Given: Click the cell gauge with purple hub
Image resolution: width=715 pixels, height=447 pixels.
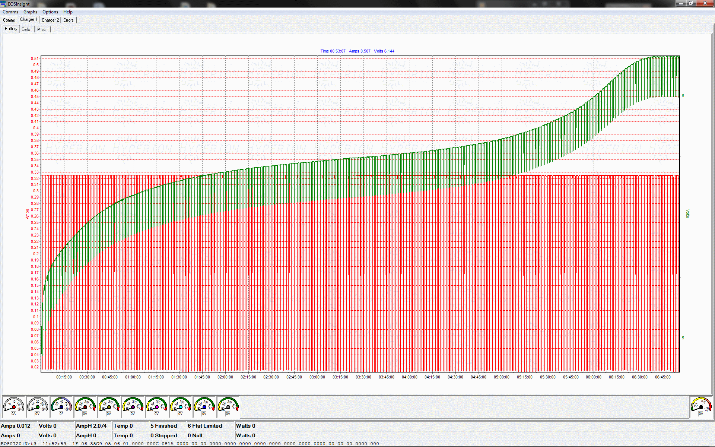Looking at the screenshot, I should pos(133,406).
